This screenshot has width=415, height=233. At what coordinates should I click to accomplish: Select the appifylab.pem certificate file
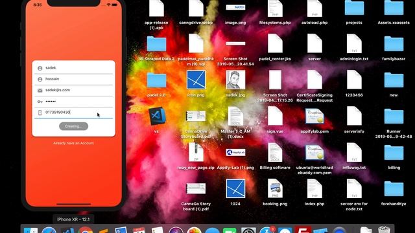pos(314,116)
